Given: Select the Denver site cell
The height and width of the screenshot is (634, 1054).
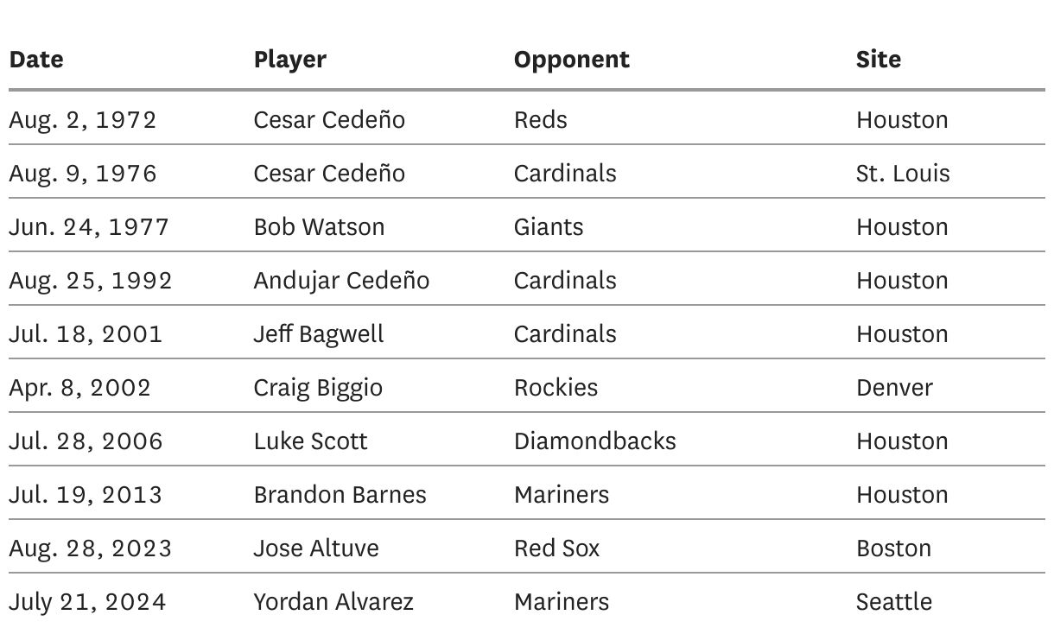Looking at the screenshot, I should point(894,387).
